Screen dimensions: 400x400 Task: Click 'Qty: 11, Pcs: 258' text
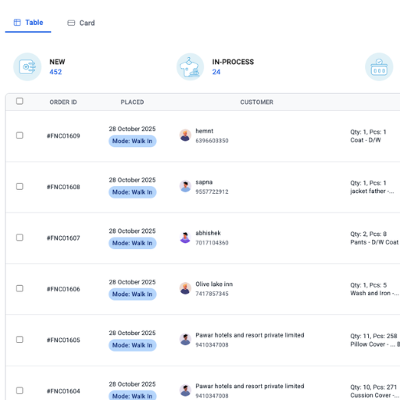point(373,336)
